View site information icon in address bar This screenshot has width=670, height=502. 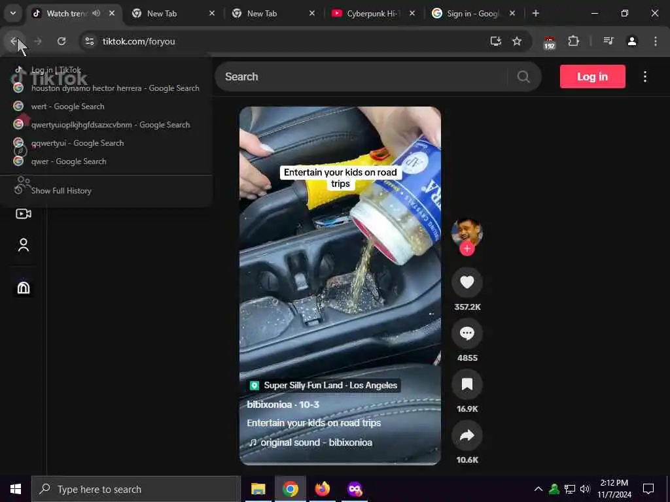[x=89, y=41]
